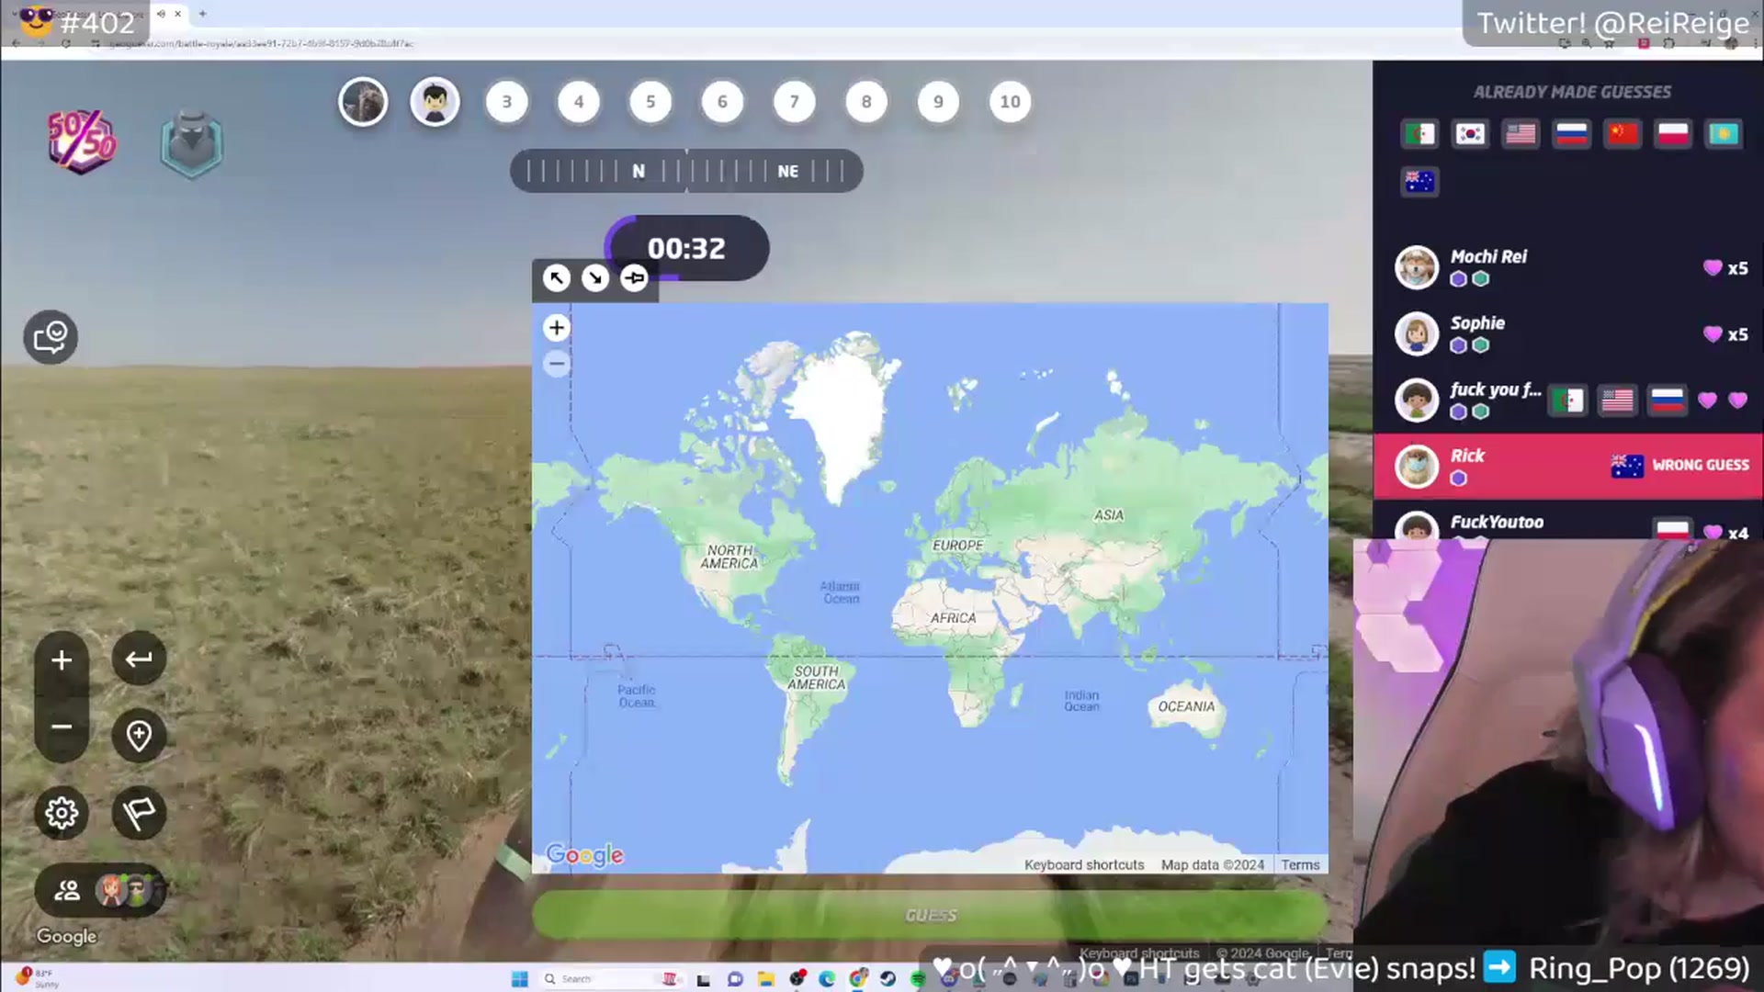Select round 4 circle
Screen dimensions: 1764x992
(579, 102)
